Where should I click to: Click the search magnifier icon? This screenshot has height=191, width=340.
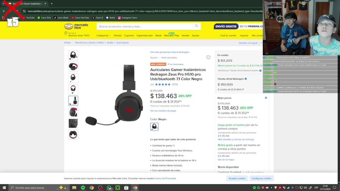tap(197, 26)
